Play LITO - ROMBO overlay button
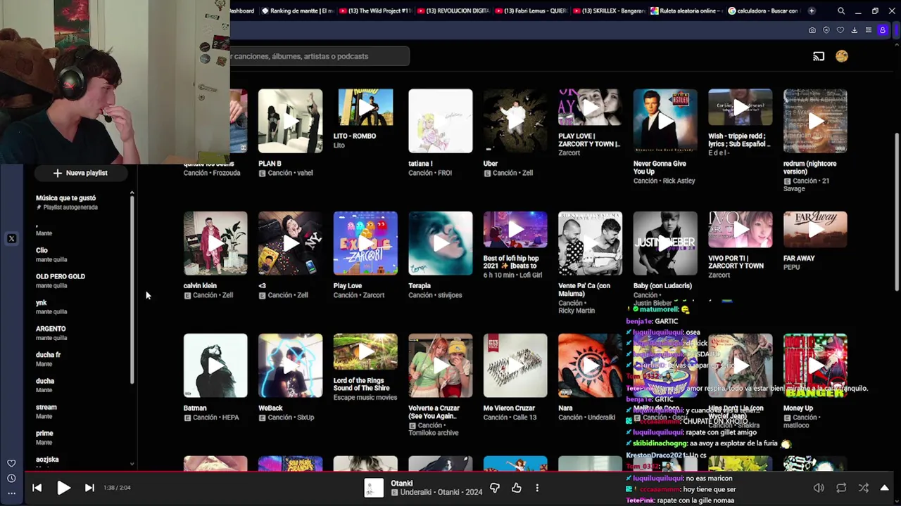The height and width of the screenshot is (506, 901). coord(365,108)
